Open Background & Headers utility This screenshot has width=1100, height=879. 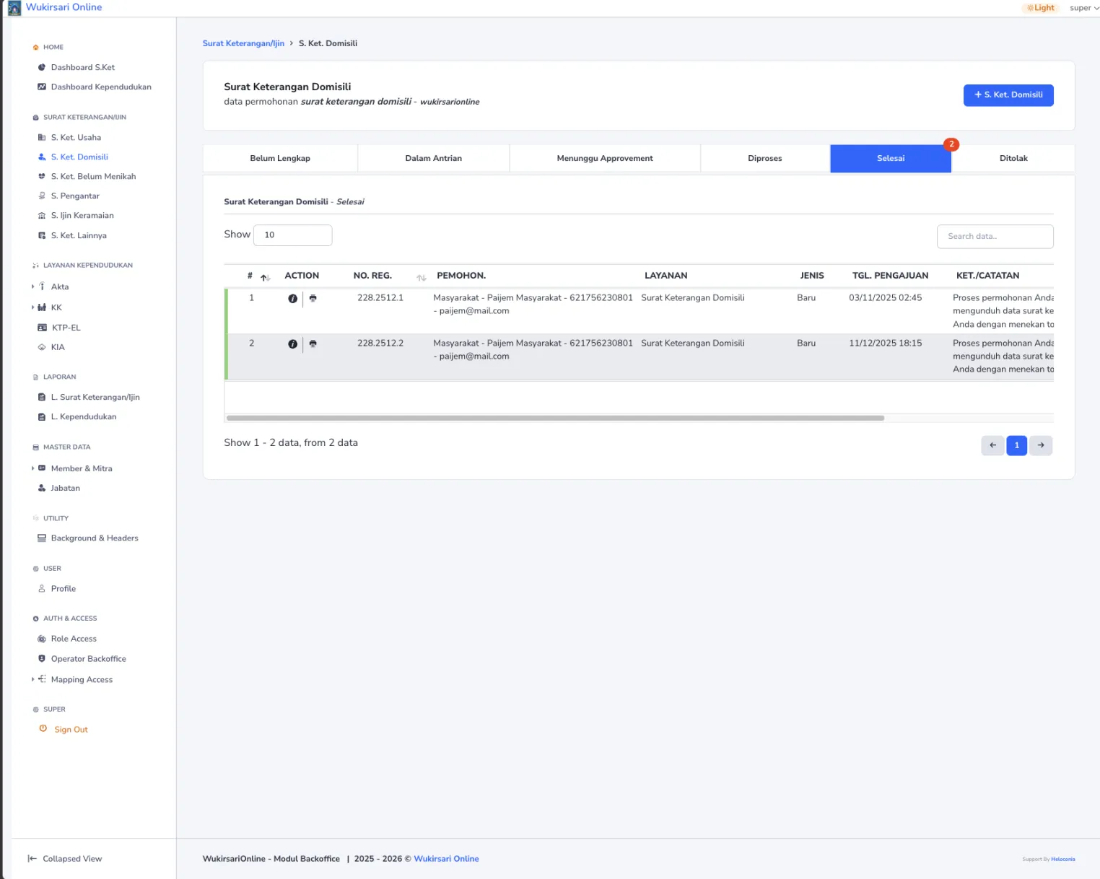[94, 538]
